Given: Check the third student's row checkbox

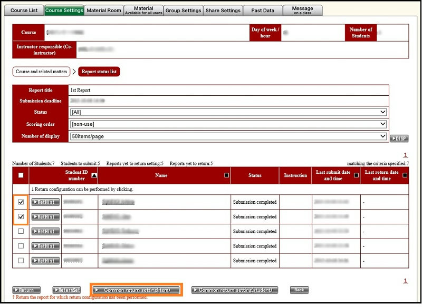Looking at the screenshot, I should [x=21, y=231].
